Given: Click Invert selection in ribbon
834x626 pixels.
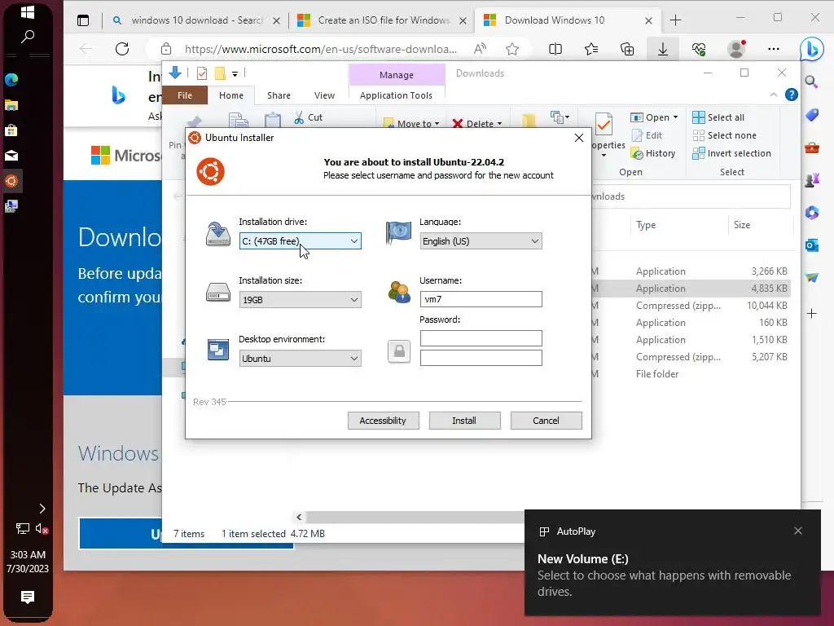Looking at the screenshot, I should pos(732,153).
